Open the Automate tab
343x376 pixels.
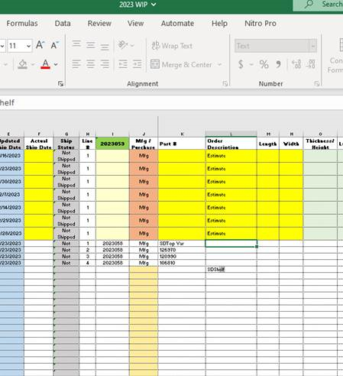[x=177, y=24]
